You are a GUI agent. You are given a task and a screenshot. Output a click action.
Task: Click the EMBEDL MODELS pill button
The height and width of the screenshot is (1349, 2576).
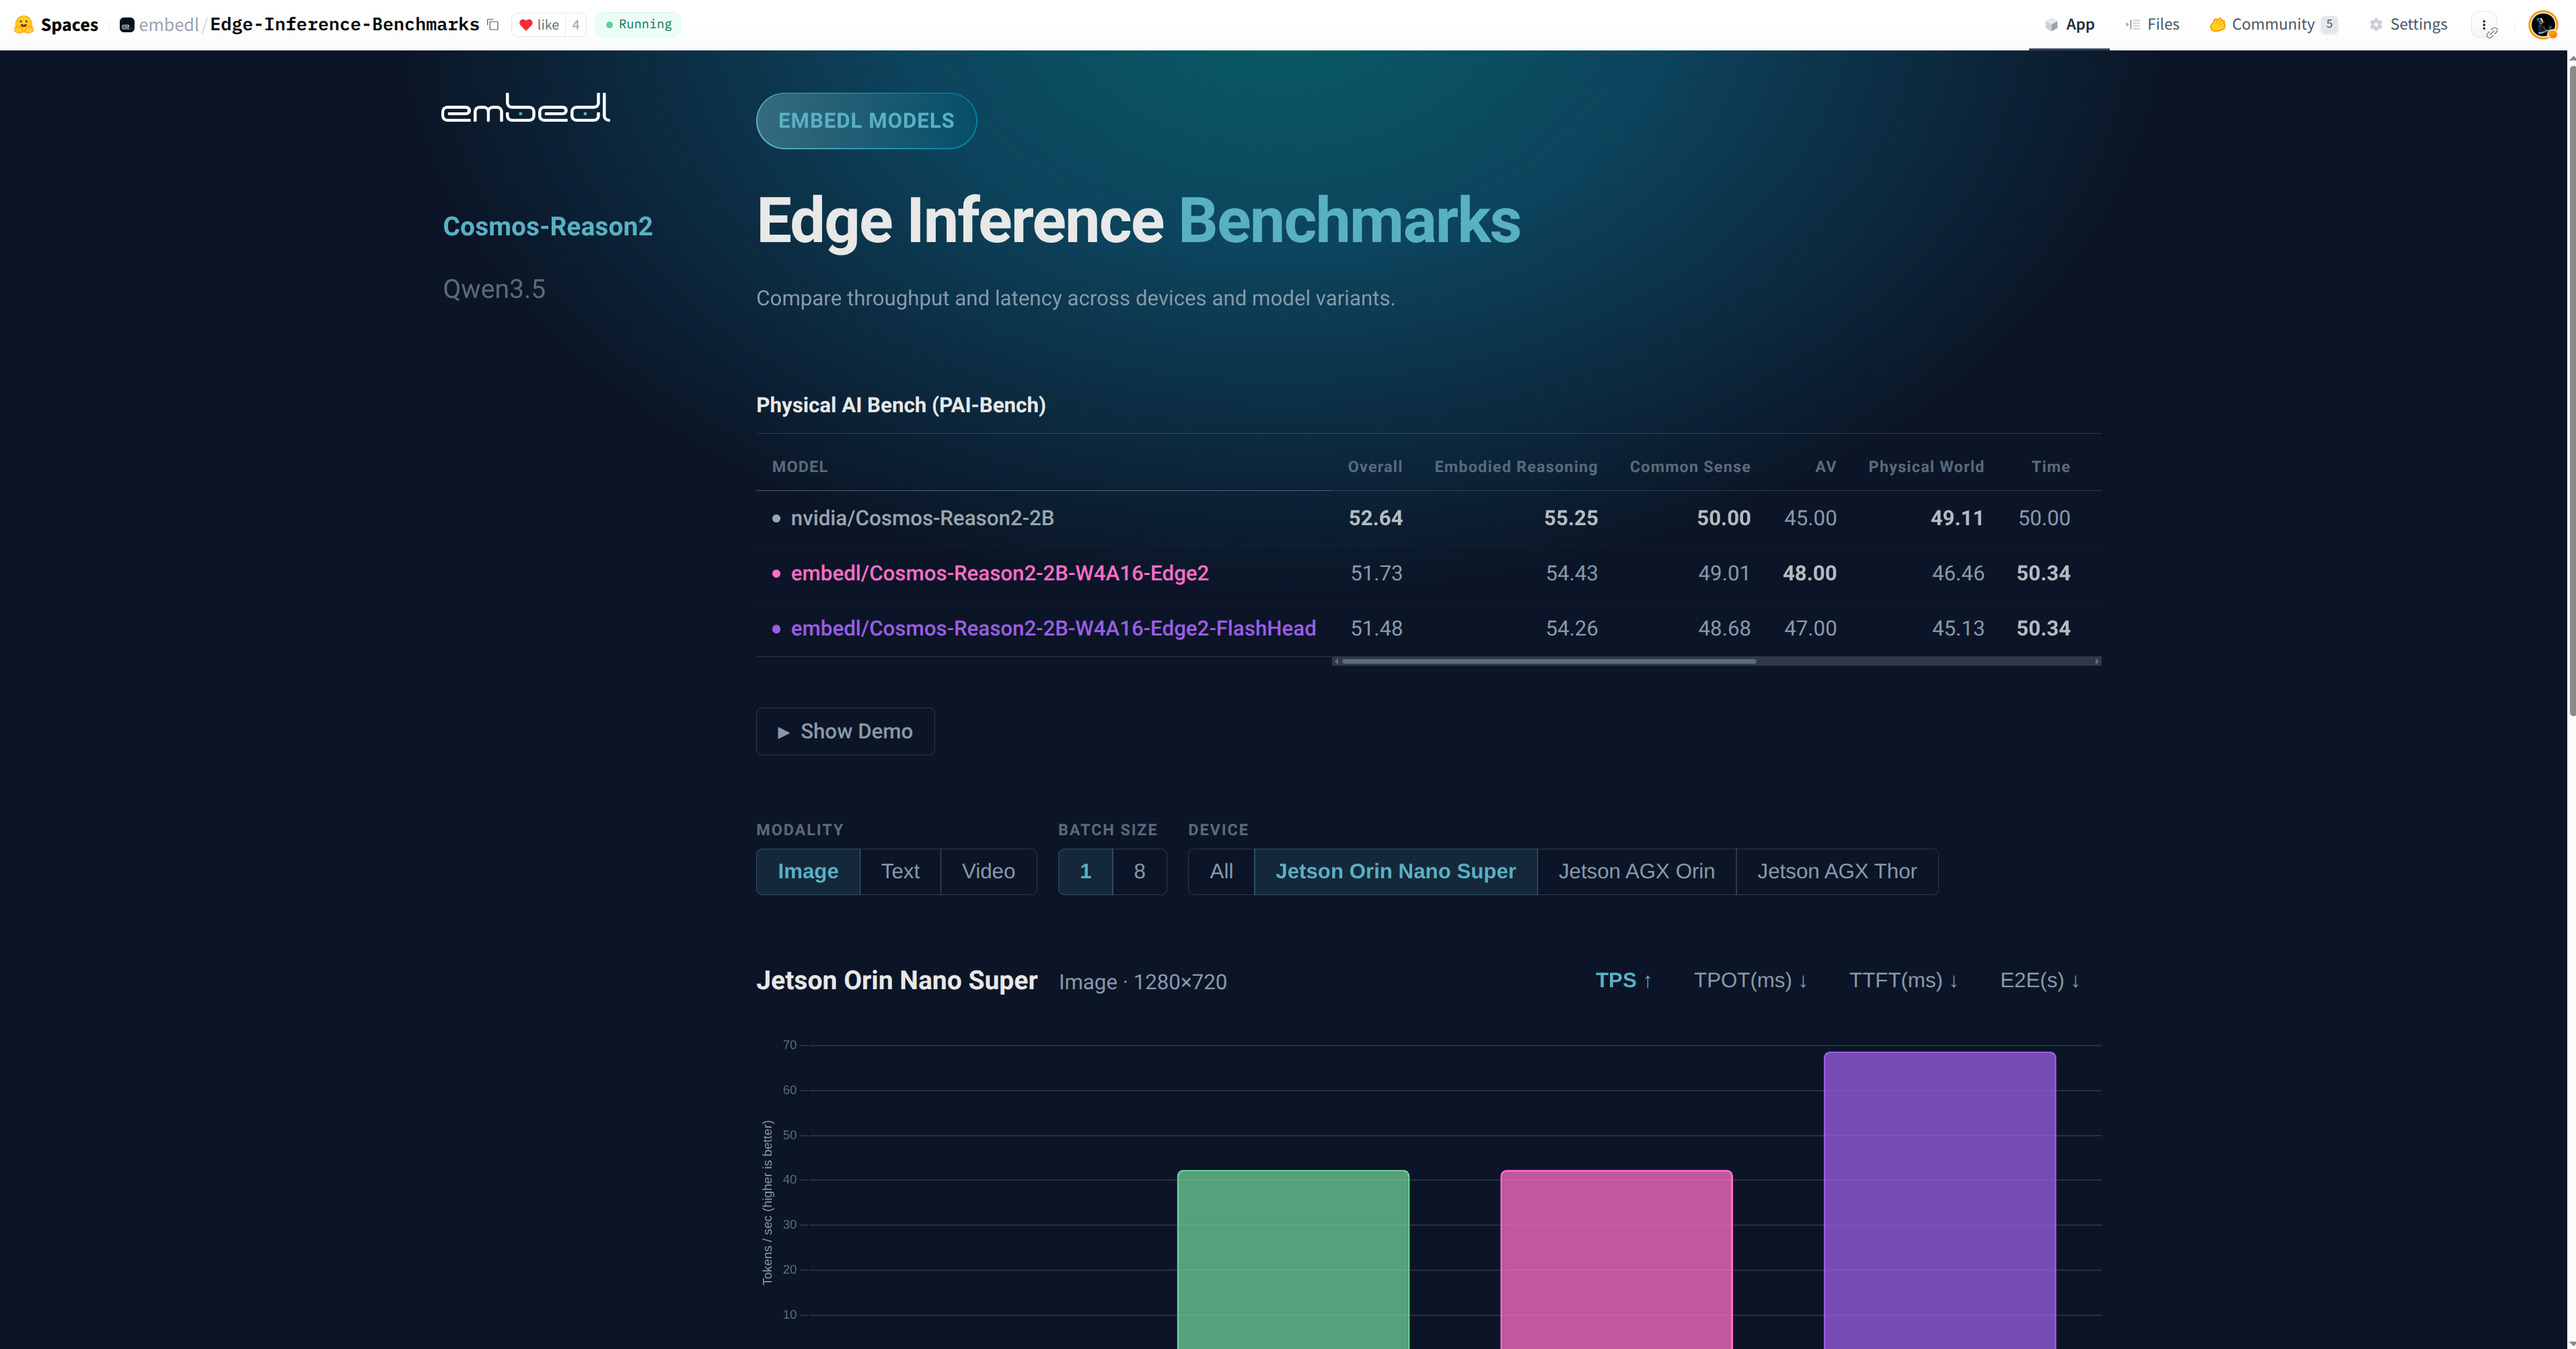[866, 121]
